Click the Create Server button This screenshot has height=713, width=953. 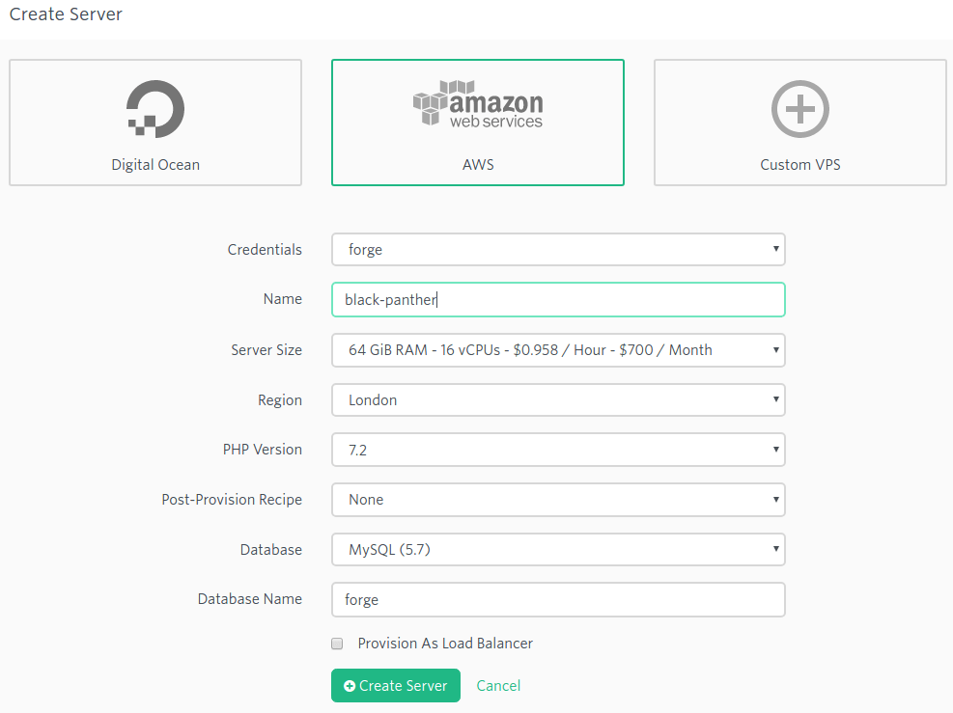tap(395, 685)
